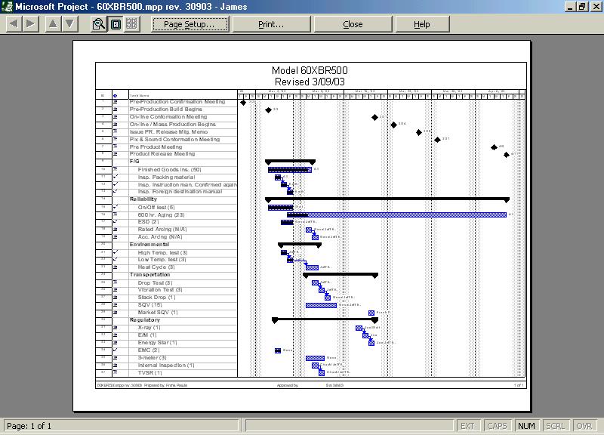Click Heat Cycle (3) task

[156, 267]
